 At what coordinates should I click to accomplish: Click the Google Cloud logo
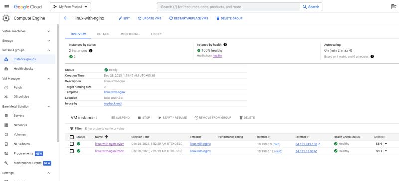(28, 7)
